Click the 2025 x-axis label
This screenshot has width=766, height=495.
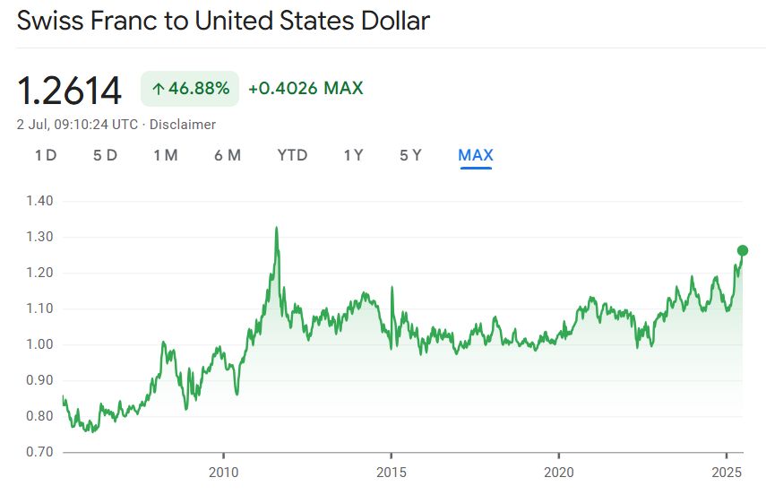(x=726, y=472)
